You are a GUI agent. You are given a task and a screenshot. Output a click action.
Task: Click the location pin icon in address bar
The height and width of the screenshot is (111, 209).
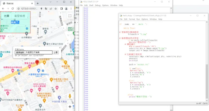(42, 8)
